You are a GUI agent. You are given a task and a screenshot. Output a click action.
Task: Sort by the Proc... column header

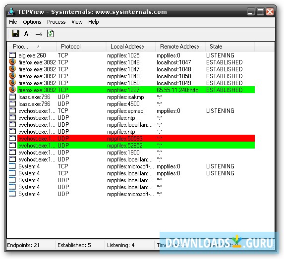click(x=32, y=47)
